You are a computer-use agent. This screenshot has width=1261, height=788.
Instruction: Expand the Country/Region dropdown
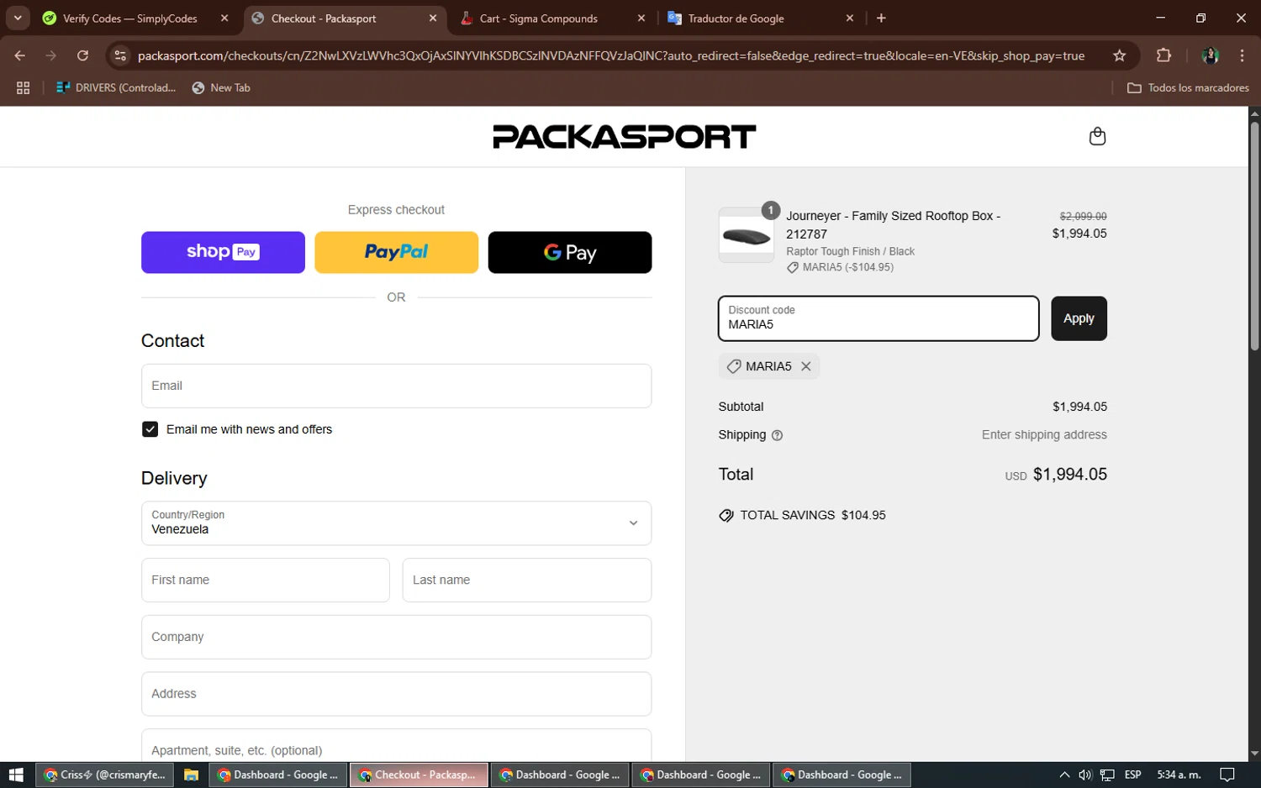coord(396,523)
